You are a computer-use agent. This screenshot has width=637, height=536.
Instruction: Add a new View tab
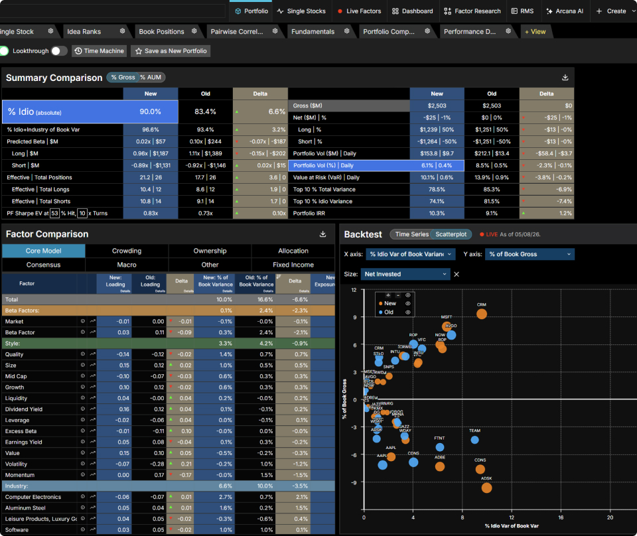535,31
